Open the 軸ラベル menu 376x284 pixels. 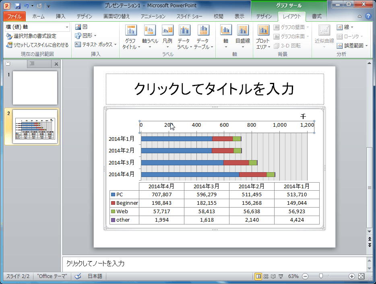tap(150, 37)
